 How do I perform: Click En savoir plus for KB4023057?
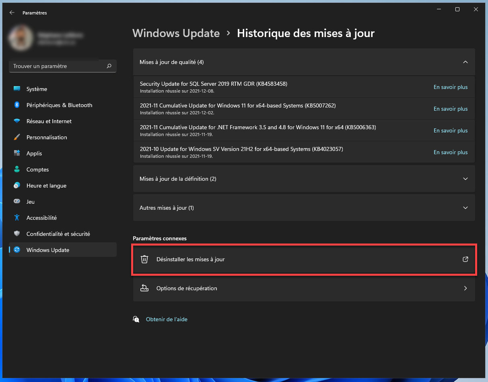coord(451,152)
